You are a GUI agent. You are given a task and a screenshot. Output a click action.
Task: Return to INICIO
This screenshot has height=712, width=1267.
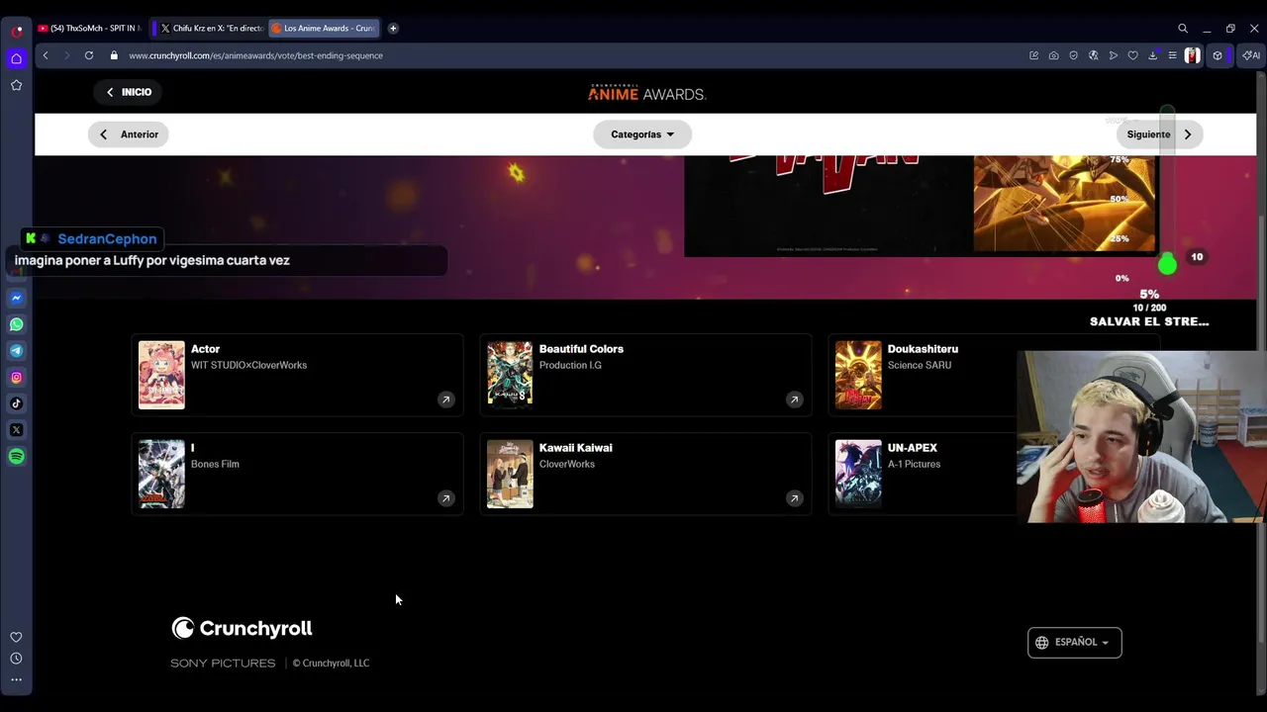pos(129,92)
